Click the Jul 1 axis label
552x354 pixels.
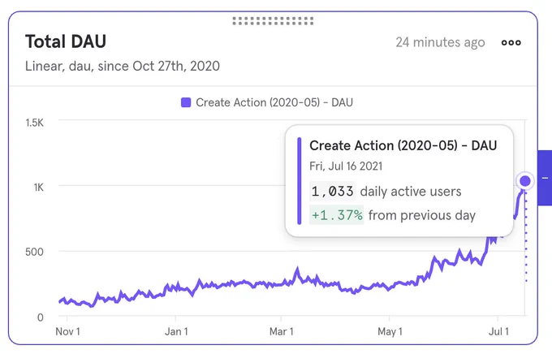point(498,331)
